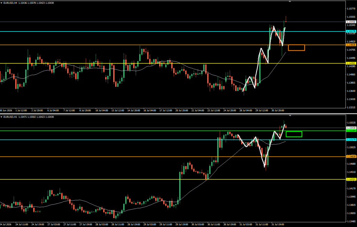Select the orange rectangle on H4 chart

coord(296,48)
